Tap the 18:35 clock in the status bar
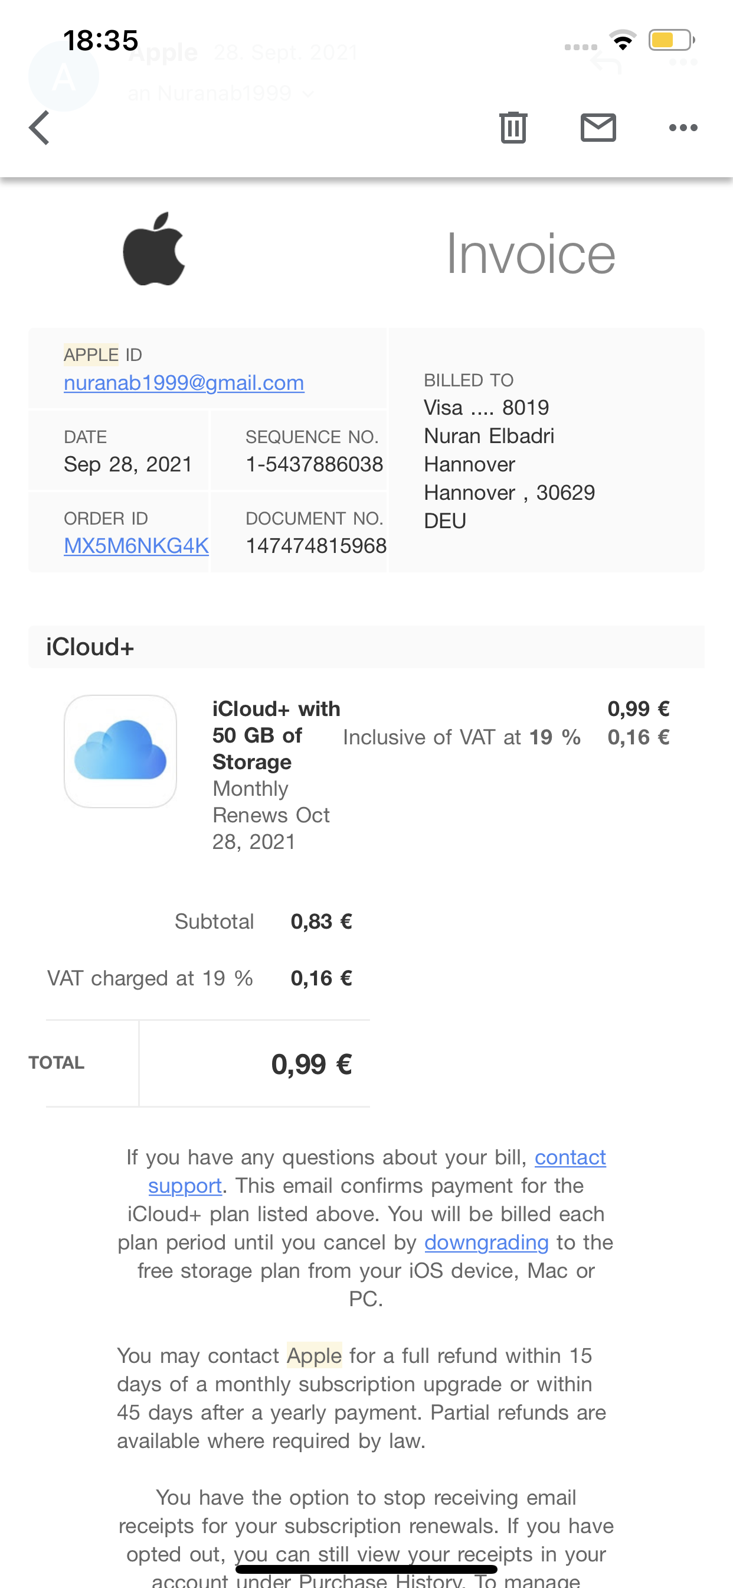The image size is (733, 1588). click(100, 41)
